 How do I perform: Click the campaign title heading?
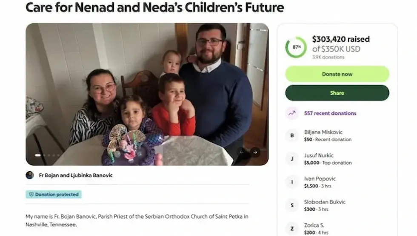coord(154,8)
